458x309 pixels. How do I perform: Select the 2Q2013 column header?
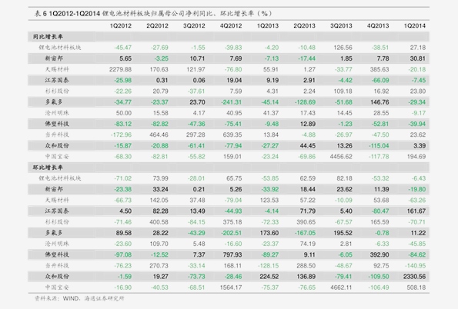(305, 26)
